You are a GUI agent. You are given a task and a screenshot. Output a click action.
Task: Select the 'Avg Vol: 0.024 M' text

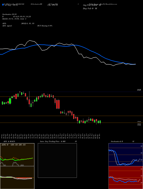tap(92, 5)
